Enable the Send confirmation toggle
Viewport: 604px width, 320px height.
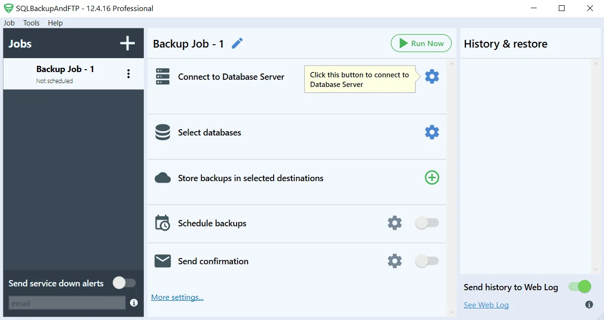point(427,261)
